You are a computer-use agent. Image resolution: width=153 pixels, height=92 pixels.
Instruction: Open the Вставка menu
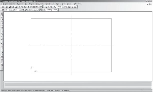31,4
